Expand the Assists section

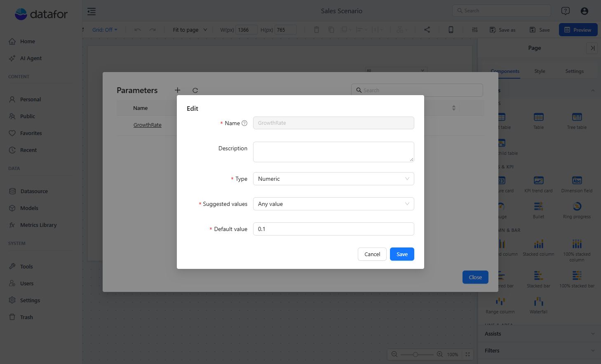tap(539, 334)
